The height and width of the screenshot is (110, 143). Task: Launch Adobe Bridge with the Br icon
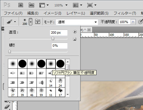(x=21, y=5)
